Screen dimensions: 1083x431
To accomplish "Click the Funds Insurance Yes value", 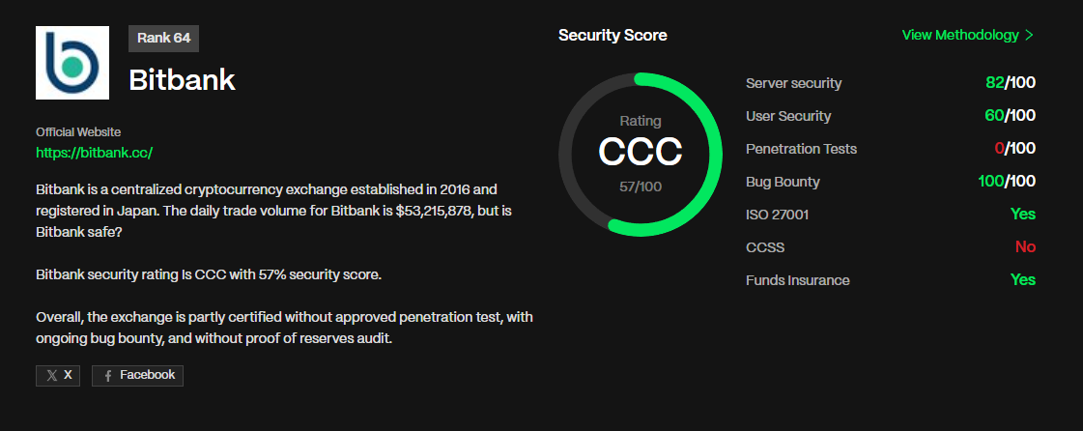I will pos(1023,279).
